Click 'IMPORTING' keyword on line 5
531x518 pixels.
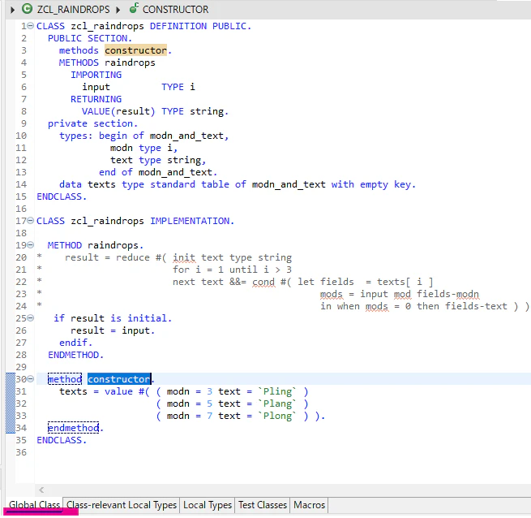96,75
